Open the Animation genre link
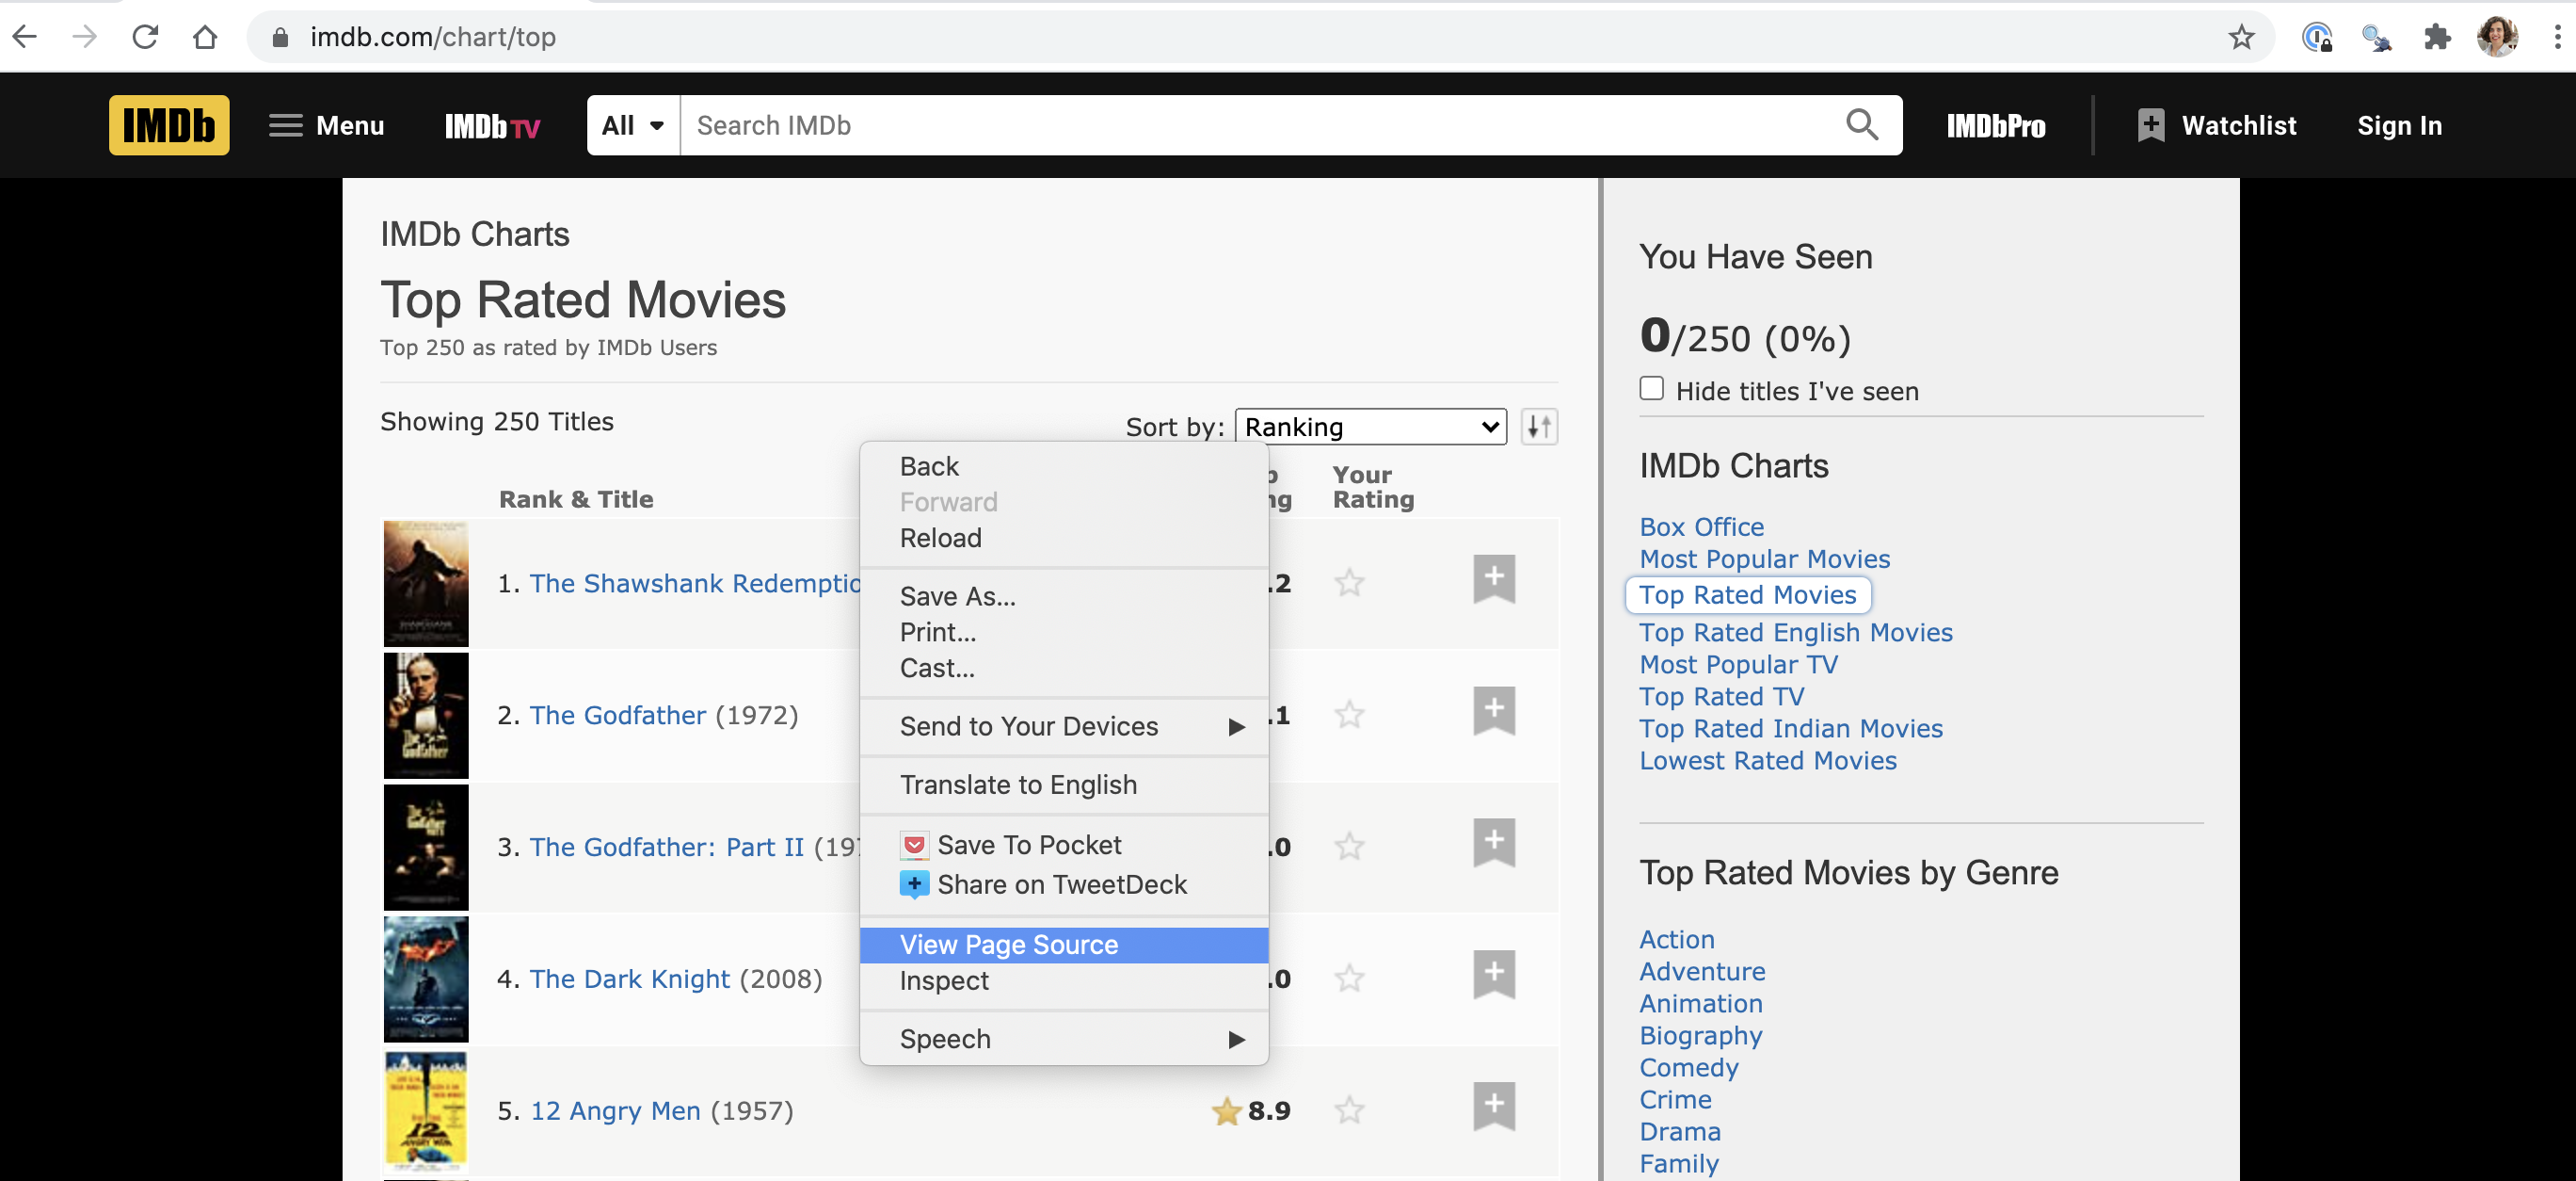The image size is (2576, 1181). (x=1700, y=1004)
